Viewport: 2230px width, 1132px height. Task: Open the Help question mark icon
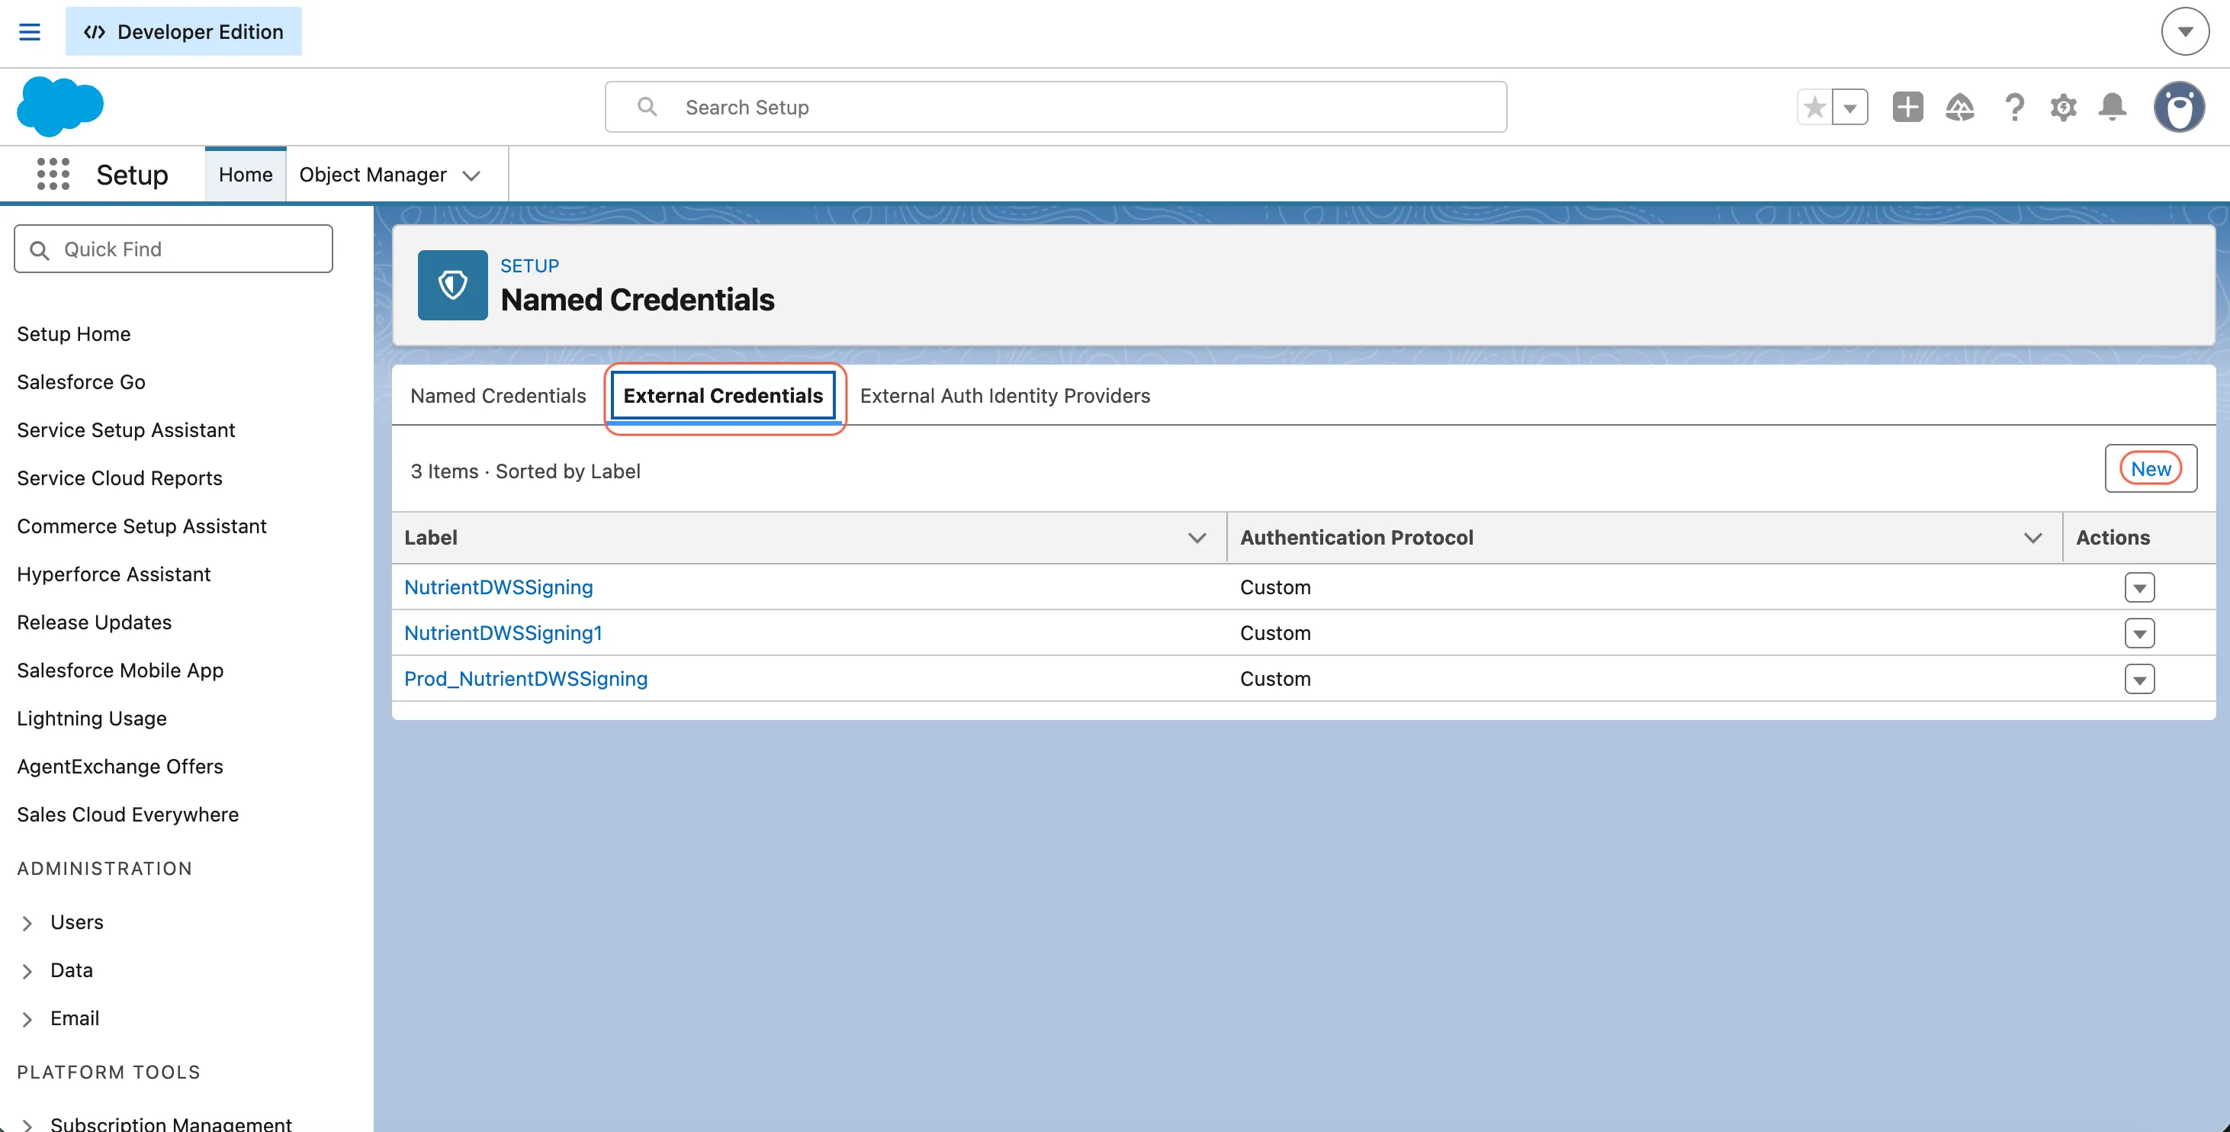[x=2014, y=108]
